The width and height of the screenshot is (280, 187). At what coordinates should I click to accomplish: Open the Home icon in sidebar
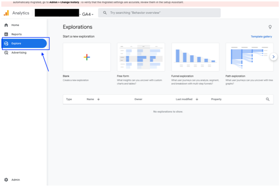point(6,25)
